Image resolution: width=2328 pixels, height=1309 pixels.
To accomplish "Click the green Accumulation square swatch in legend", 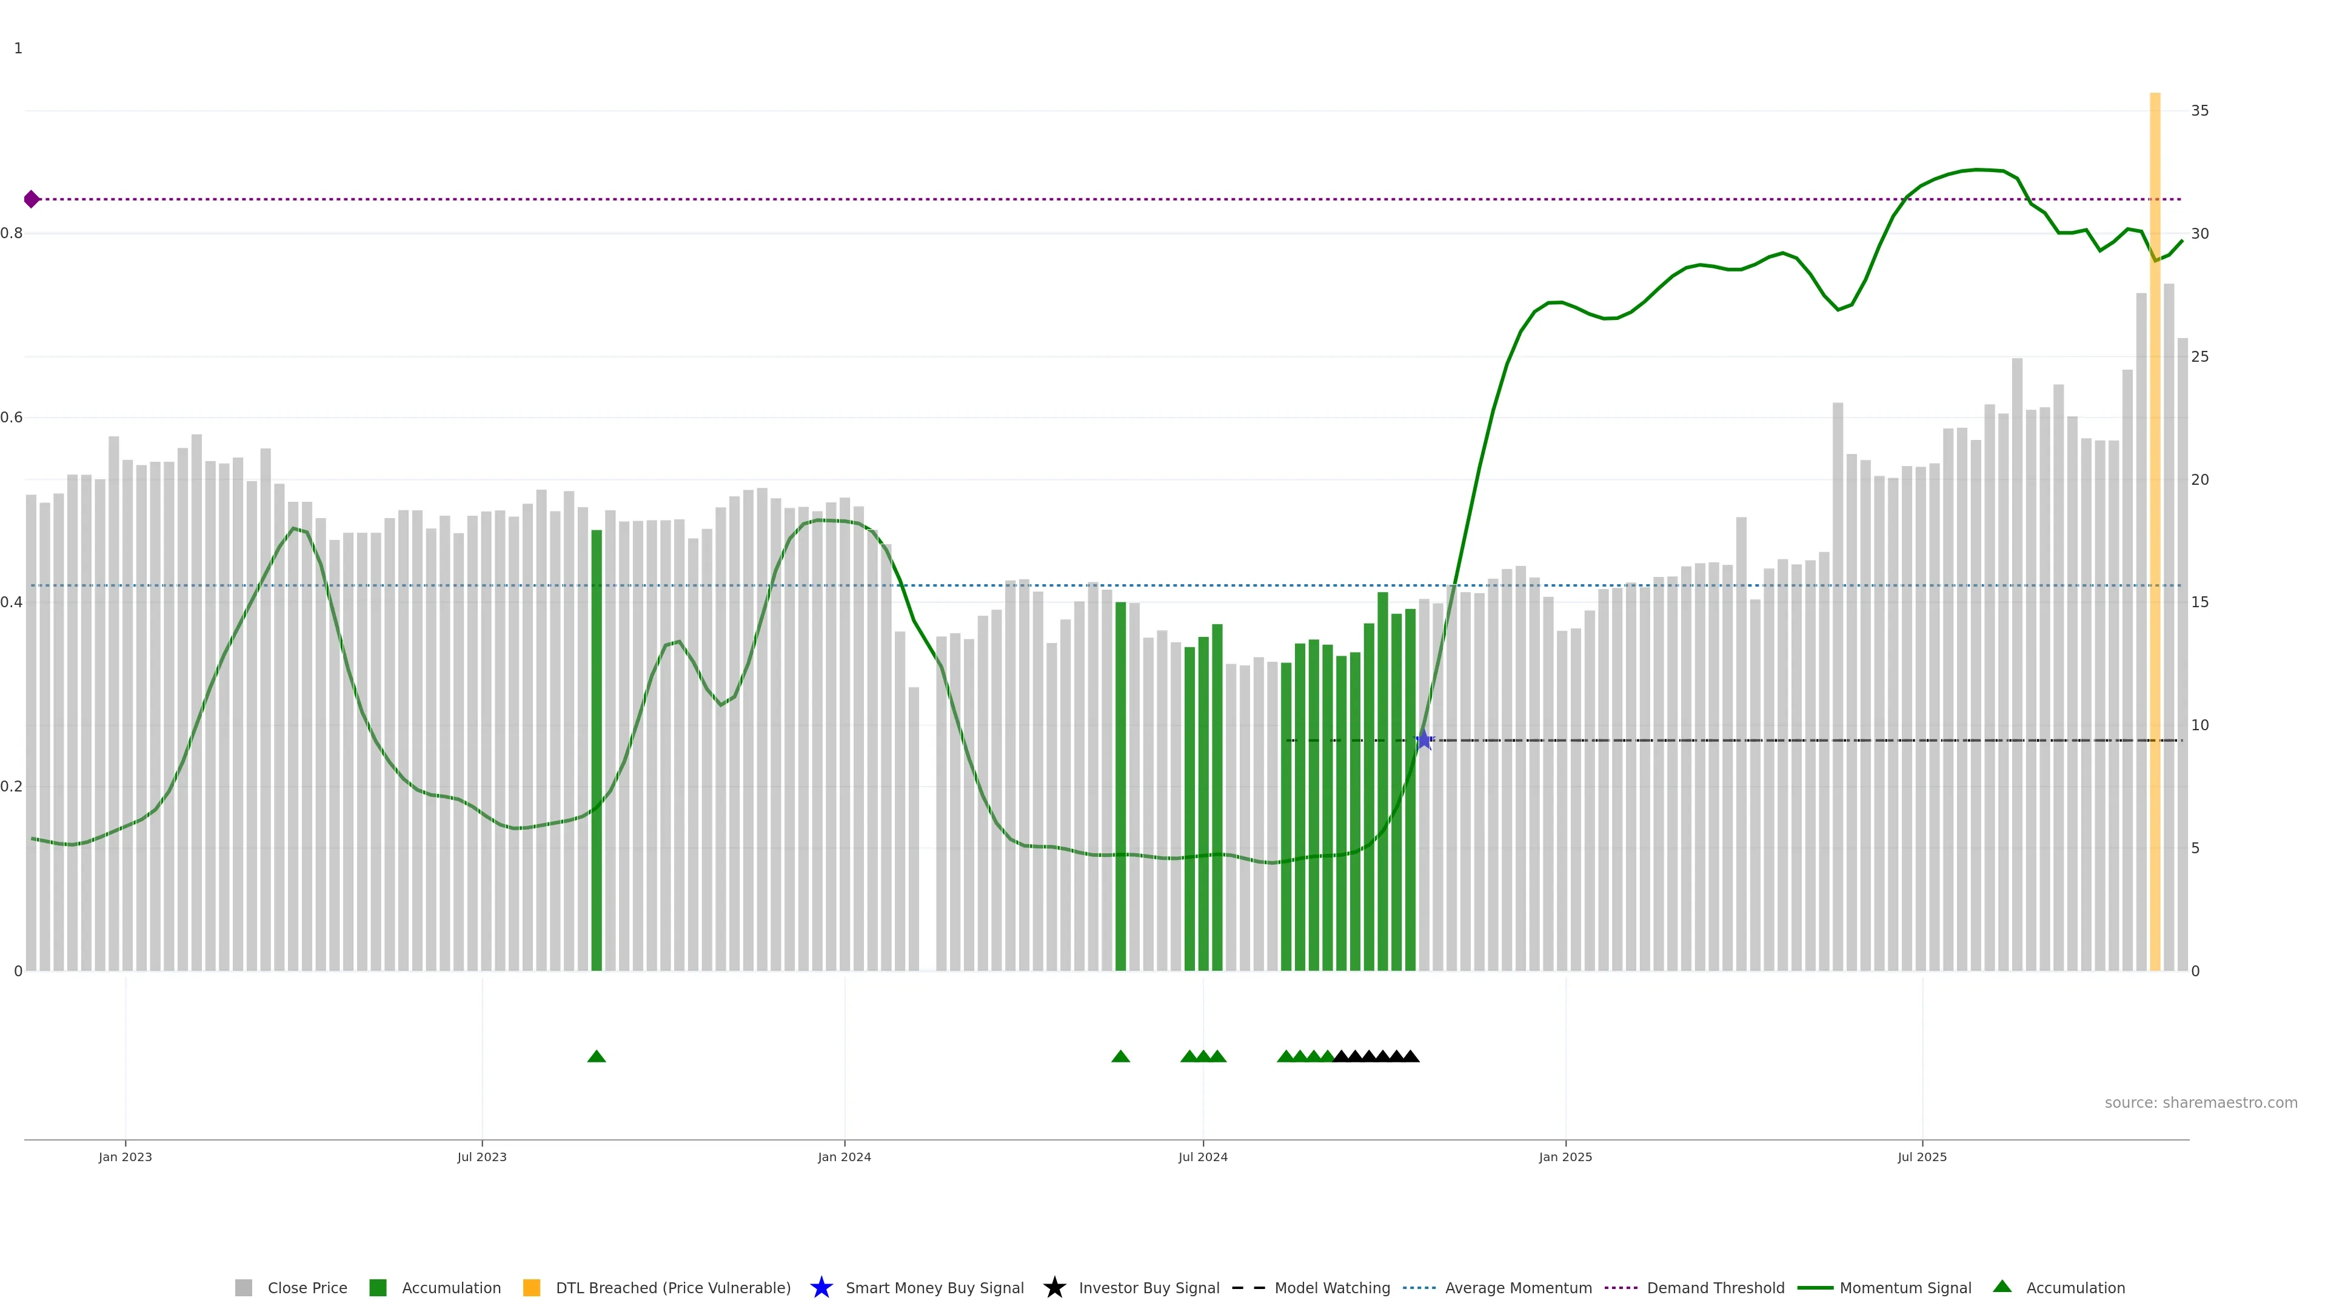I will (378, 1287).
